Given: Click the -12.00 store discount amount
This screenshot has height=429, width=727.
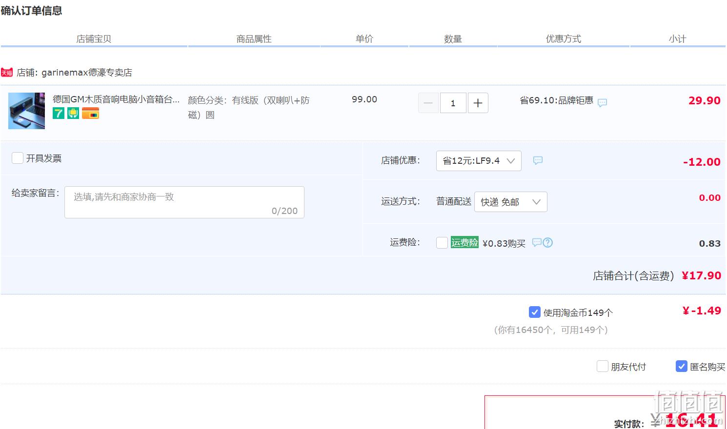Looking at the screenshot, I should 702,162.
